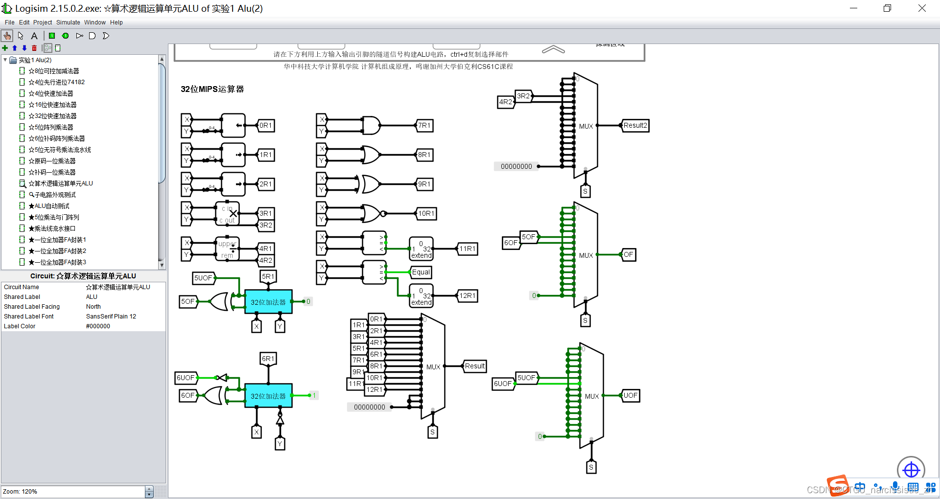Open the File menu
Viewport: 940px width, 499px height.
[x=9, y=23]
